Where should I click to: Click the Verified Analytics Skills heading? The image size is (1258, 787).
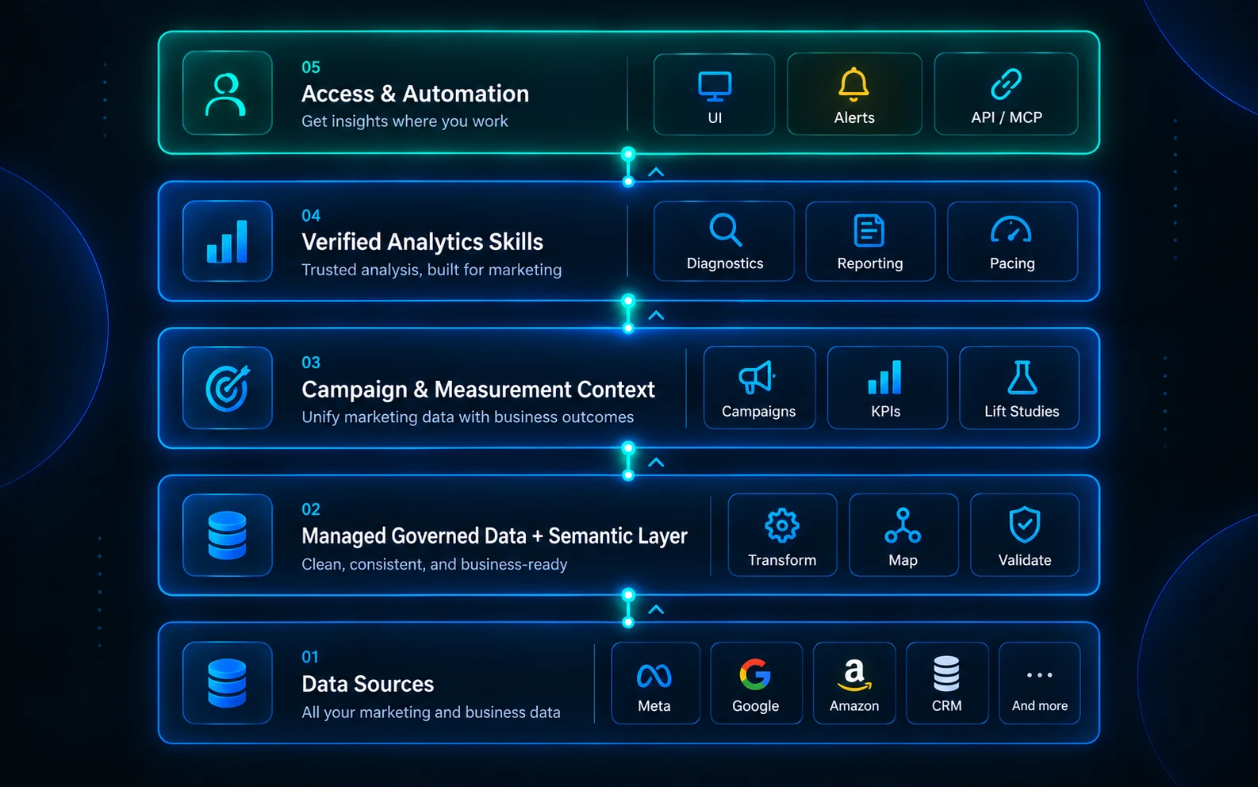(x=422, y=242)
